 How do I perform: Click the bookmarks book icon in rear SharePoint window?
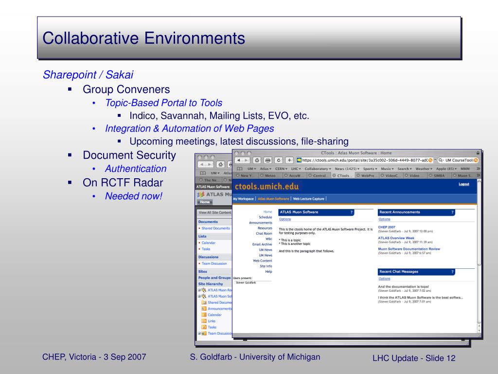tap(203, 173)
